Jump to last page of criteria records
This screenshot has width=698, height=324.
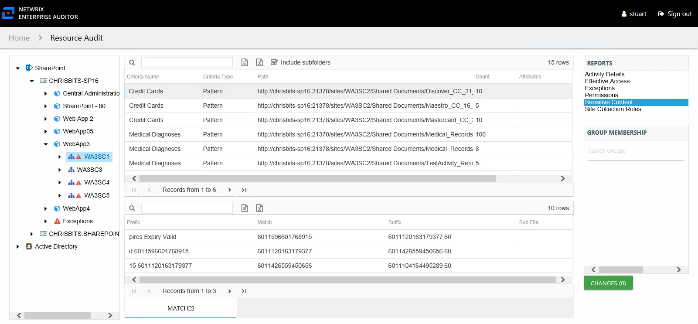tap(244, 190)
